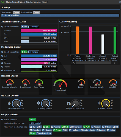Click the Heating Conductor reset icon
This screenshot has height=137, width=121.
tap(22, 103)
